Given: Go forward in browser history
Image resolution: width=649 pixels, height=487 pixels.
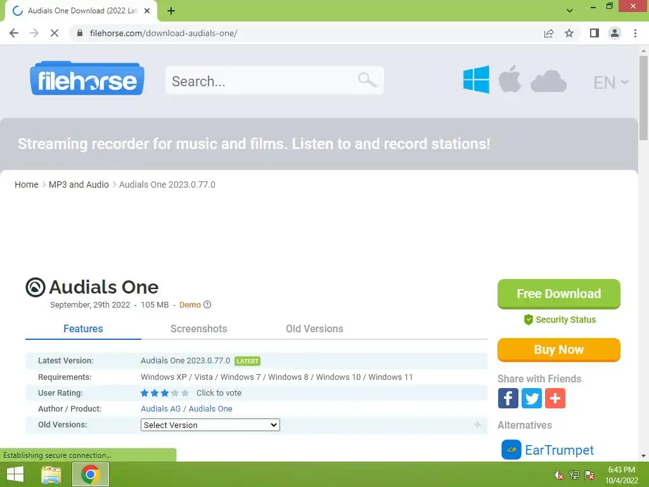Looking at the screenshot, I should tap(34, 33).
